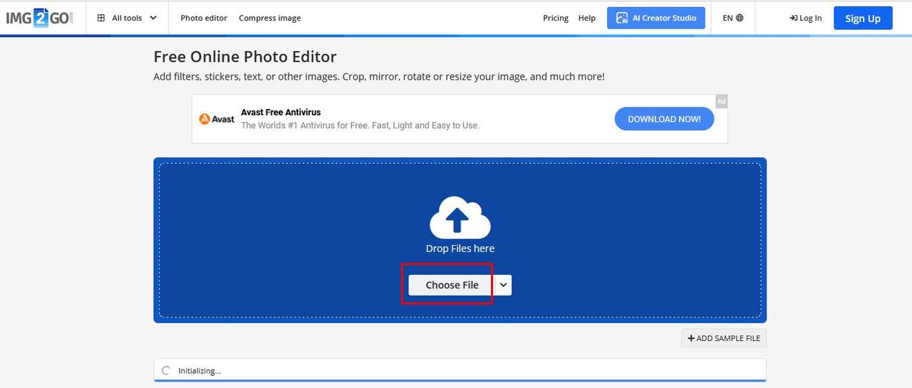Click the cloud upload icon

(460, 218)
